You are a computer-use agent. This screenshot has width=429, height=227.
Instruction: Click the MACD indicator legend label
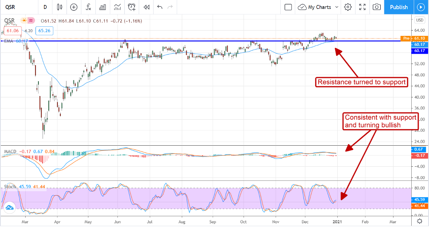[10, 152]
